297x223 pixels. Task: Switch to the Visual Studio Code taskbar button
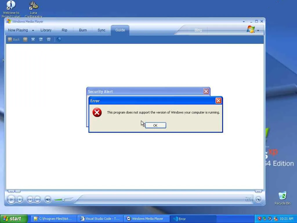click(x=100, y=219)
